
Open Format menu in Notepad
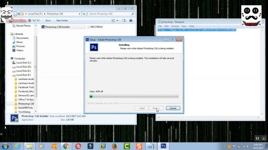(x=175, y=26)
